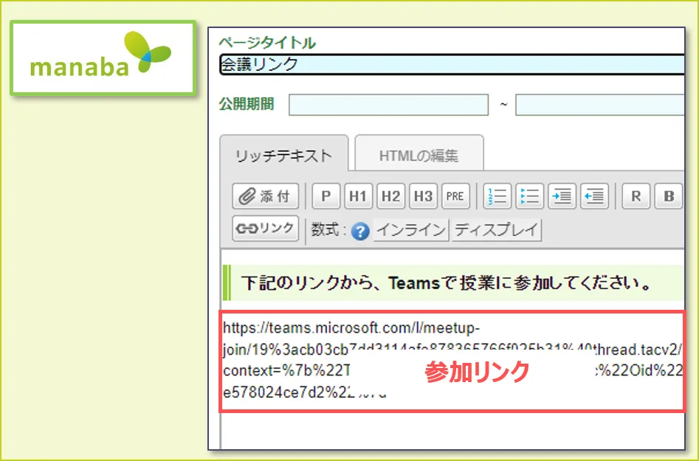Switch to the HTMLの編集 tab
This screenshot has width=699, height=461.
(x=419, y=156)
